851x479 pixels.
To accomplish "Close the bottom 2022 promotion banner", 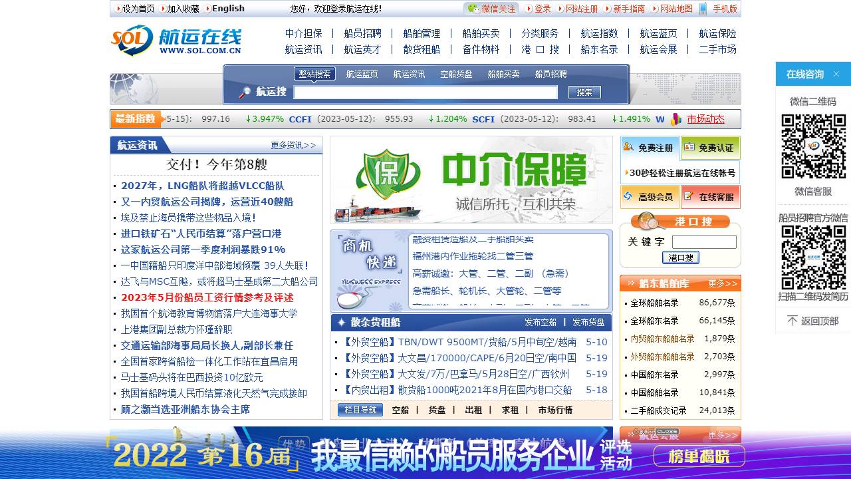I will point(656,431).
